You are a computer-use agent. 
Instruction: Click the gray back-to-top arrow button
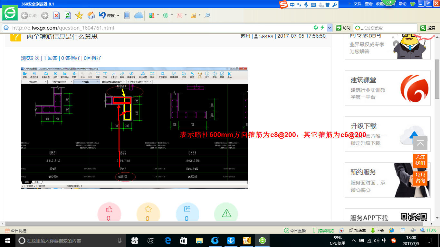[420, 143]
